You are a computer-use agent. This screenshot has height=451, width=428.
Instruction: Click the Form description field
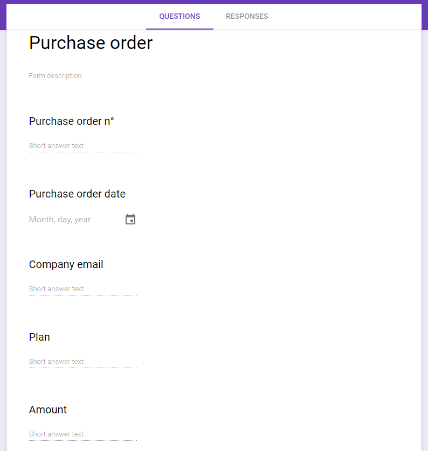(x=56, y=76)
